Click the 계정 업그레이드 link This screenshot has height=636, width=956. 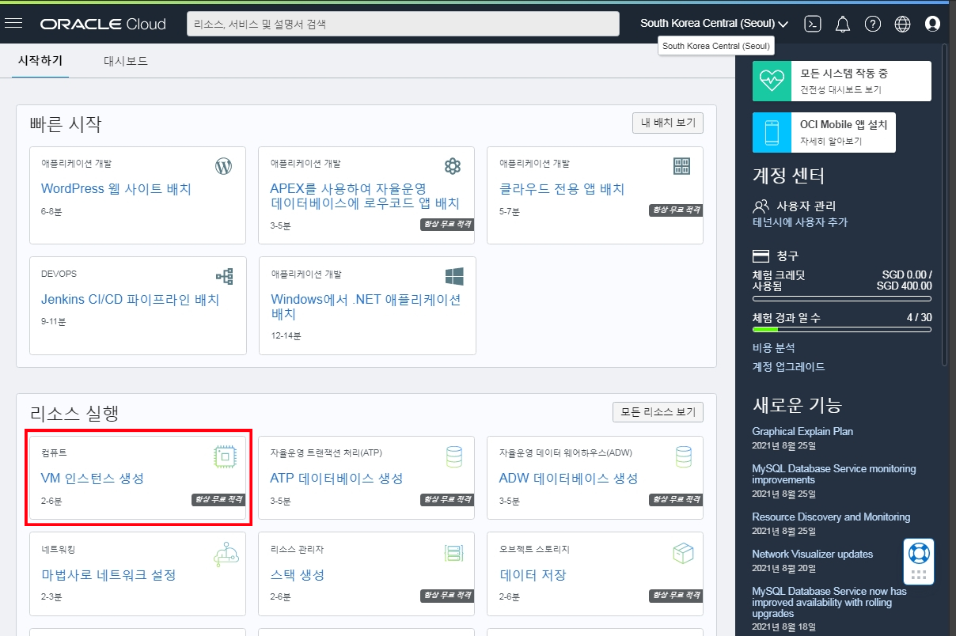[789, 366]
